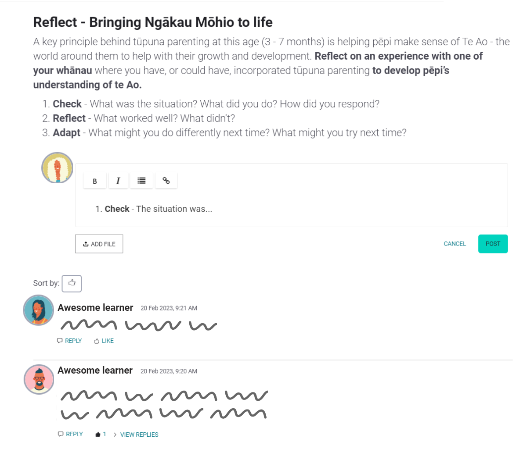
Task: Insert a hyperlink via the link icon
Action: [166, 181]
